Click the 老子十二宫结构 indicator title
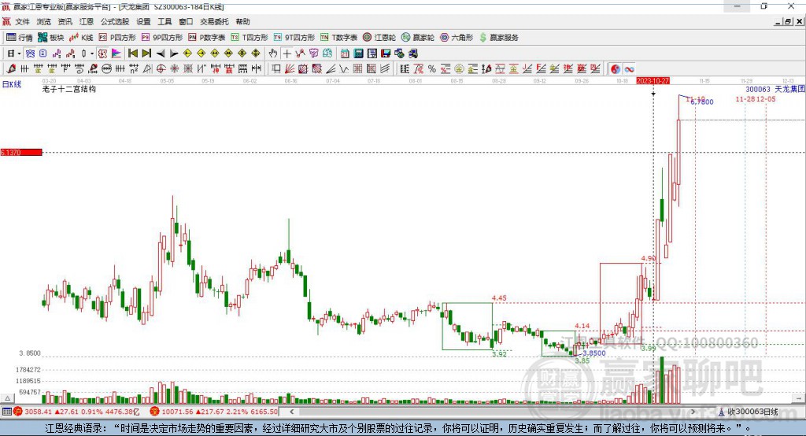Viewport: 806px width, 436px height. [x=69, y=89]
